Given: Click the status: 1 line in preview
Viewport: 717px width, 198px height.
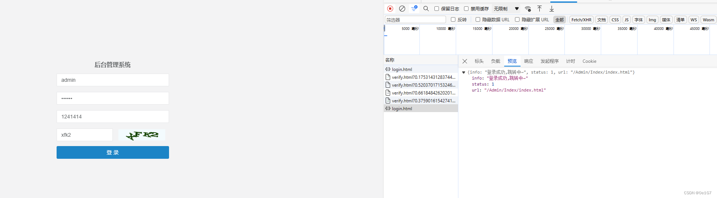Looking at the screenshot, I should (x=483, y=84).
